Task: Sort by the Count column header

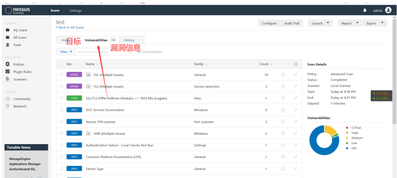Action: coord(266,64)
